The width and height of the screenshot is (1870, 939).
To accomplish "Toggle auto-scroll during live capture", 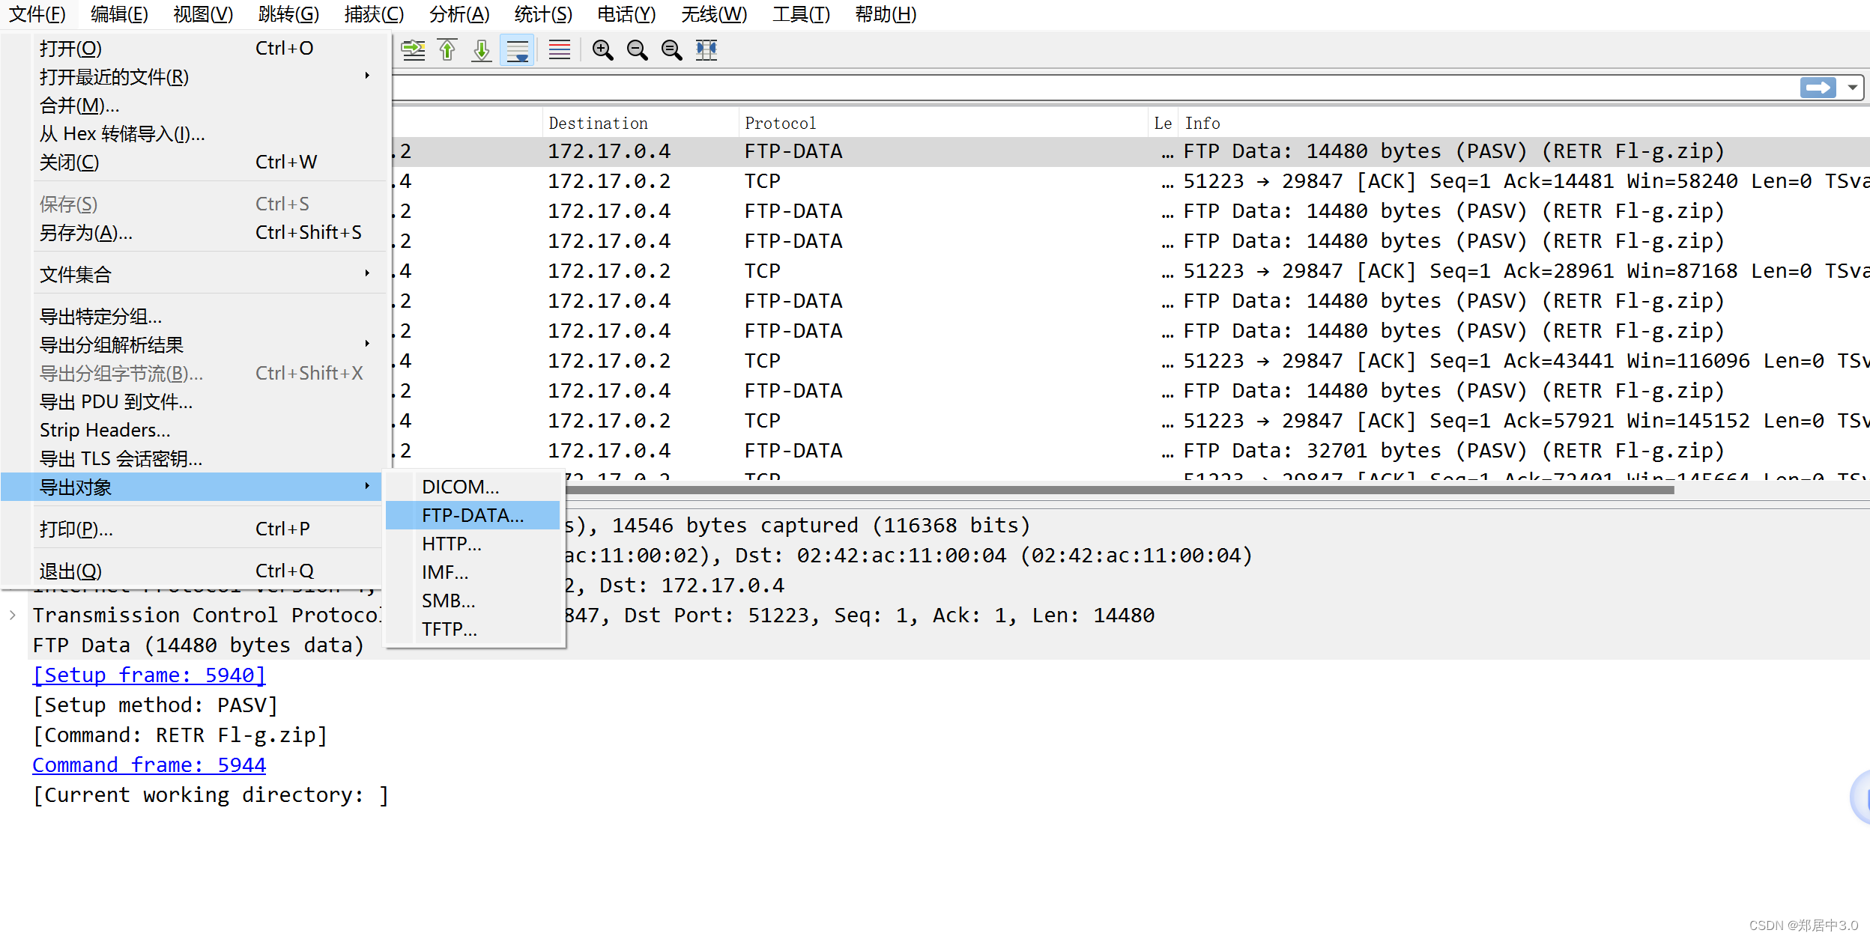I will tap(518, 50).
